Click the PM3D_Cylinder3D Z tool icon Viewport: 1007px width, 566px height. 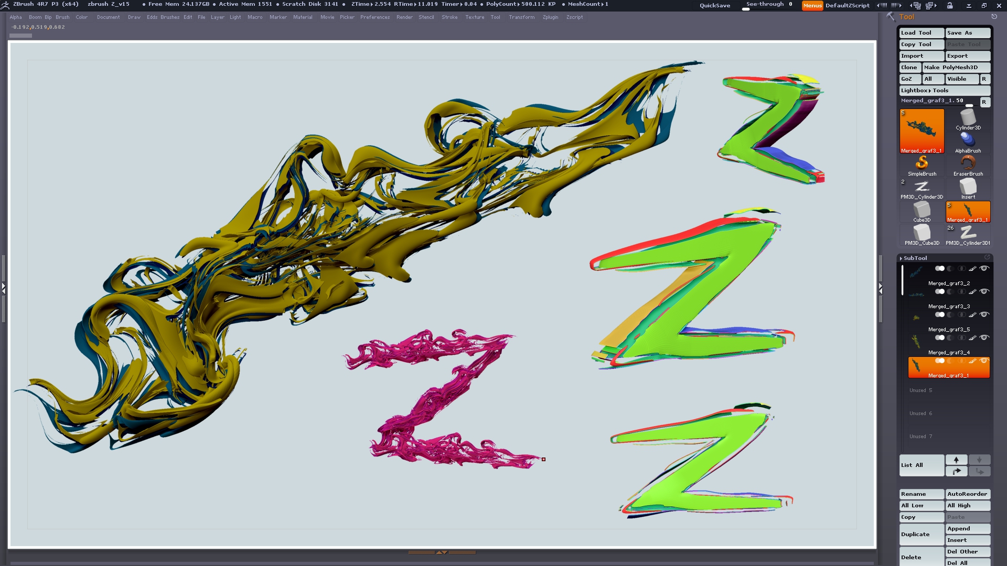click(922, 188)
